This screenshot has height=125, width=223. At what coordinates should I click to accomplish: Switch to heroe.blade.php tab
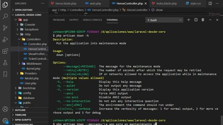point(63,3)
